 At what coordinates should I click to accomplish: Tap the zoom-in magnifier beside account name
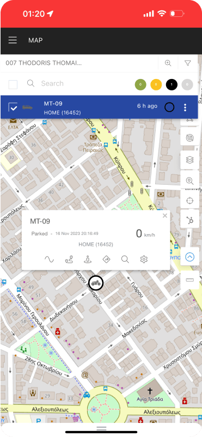pyautogui.click(x=168, y=63)
